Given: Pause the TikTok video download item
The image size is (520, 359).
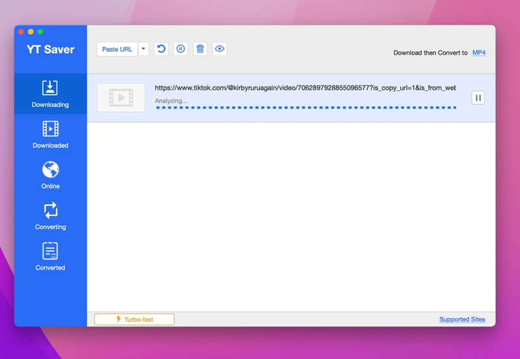Looking at the screenshot, I should (478, 98).
